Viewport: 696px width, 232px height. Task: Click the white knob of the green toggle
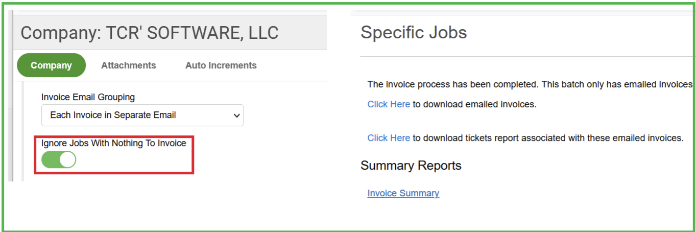(67, 160)
